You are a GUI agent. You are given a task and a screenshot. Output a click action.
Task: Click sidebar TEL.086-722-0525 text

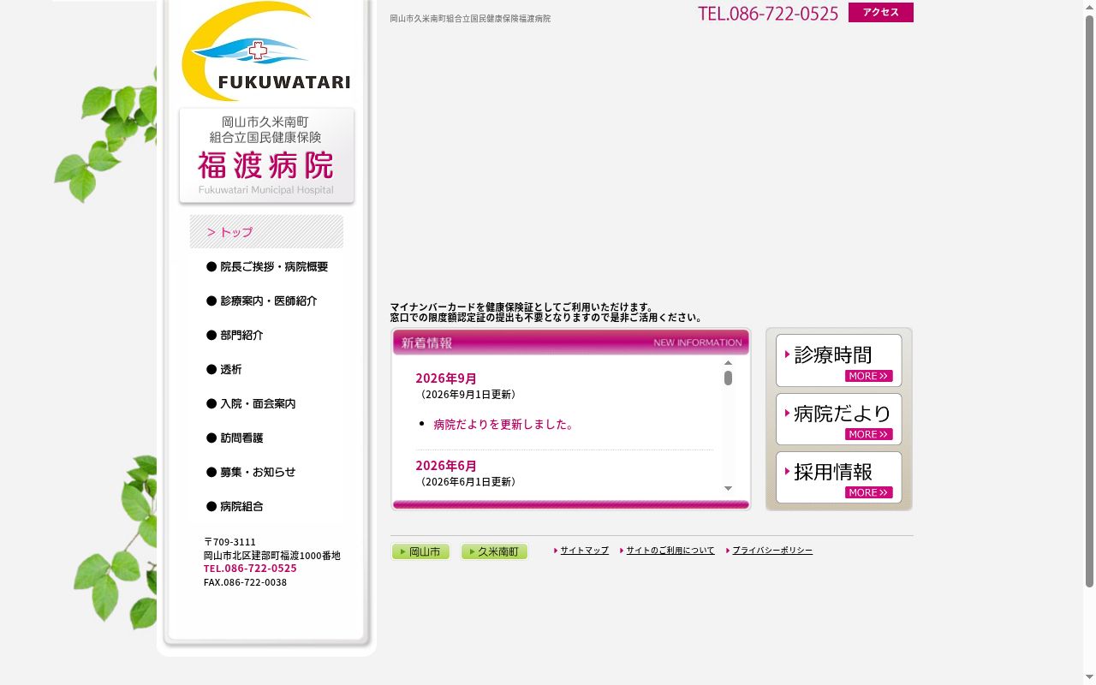pyautogui.click(x=250, y=569)
